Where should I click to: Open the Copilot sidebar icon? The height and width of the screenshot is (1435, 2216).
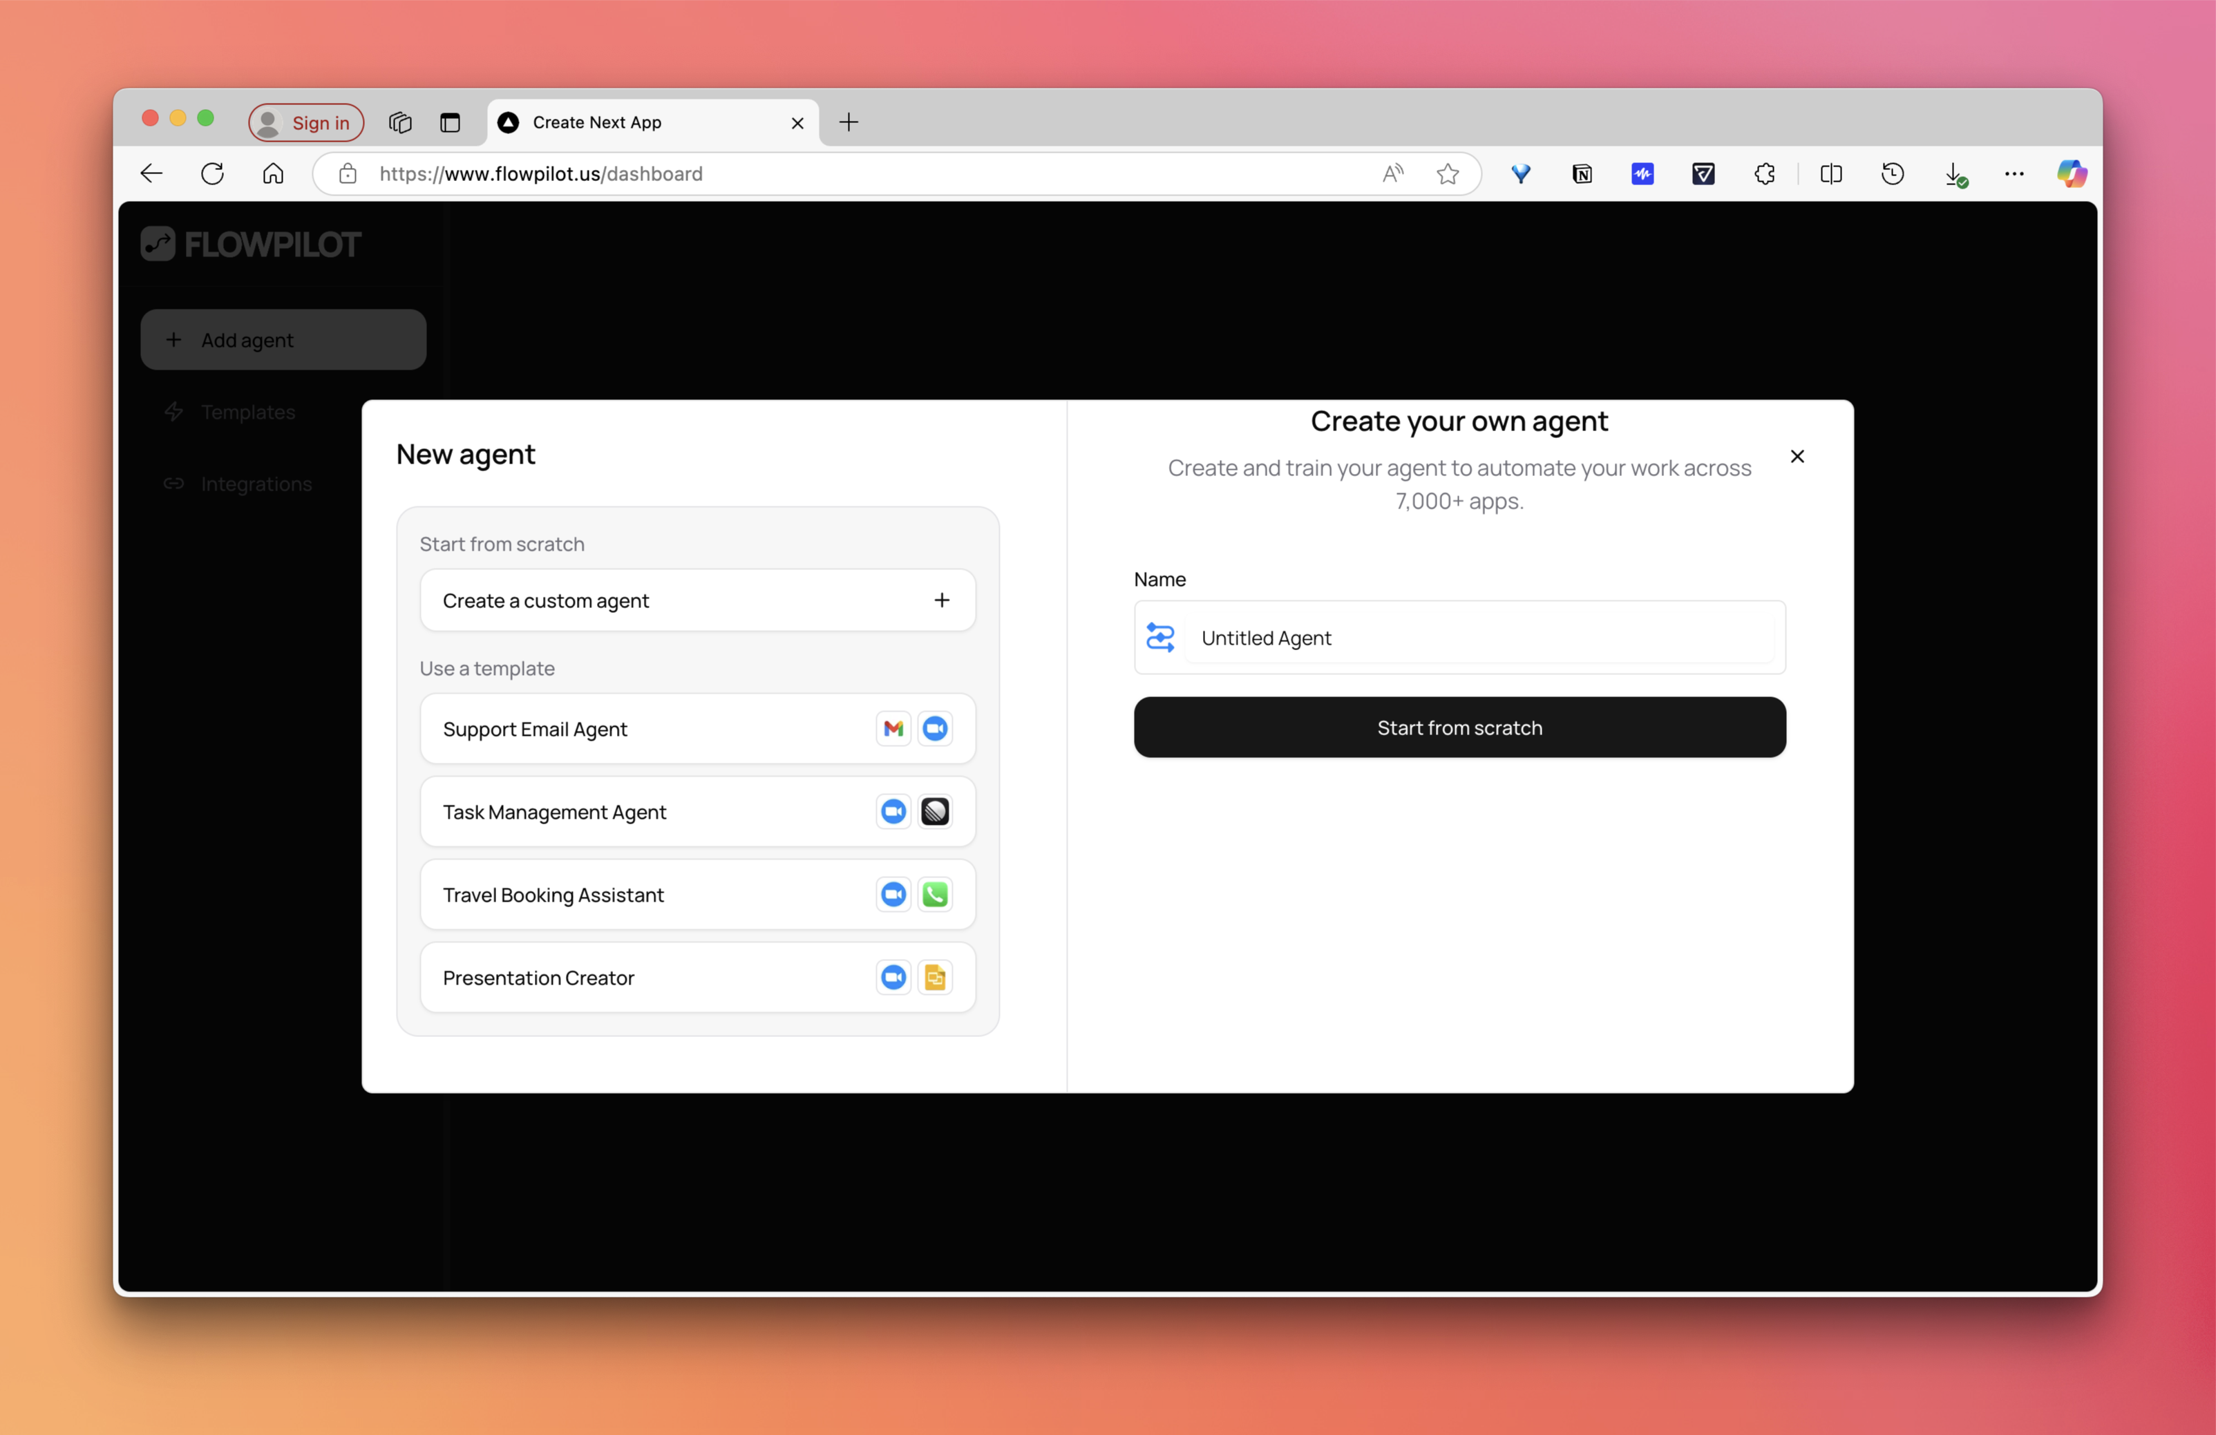click(2072, 174)
